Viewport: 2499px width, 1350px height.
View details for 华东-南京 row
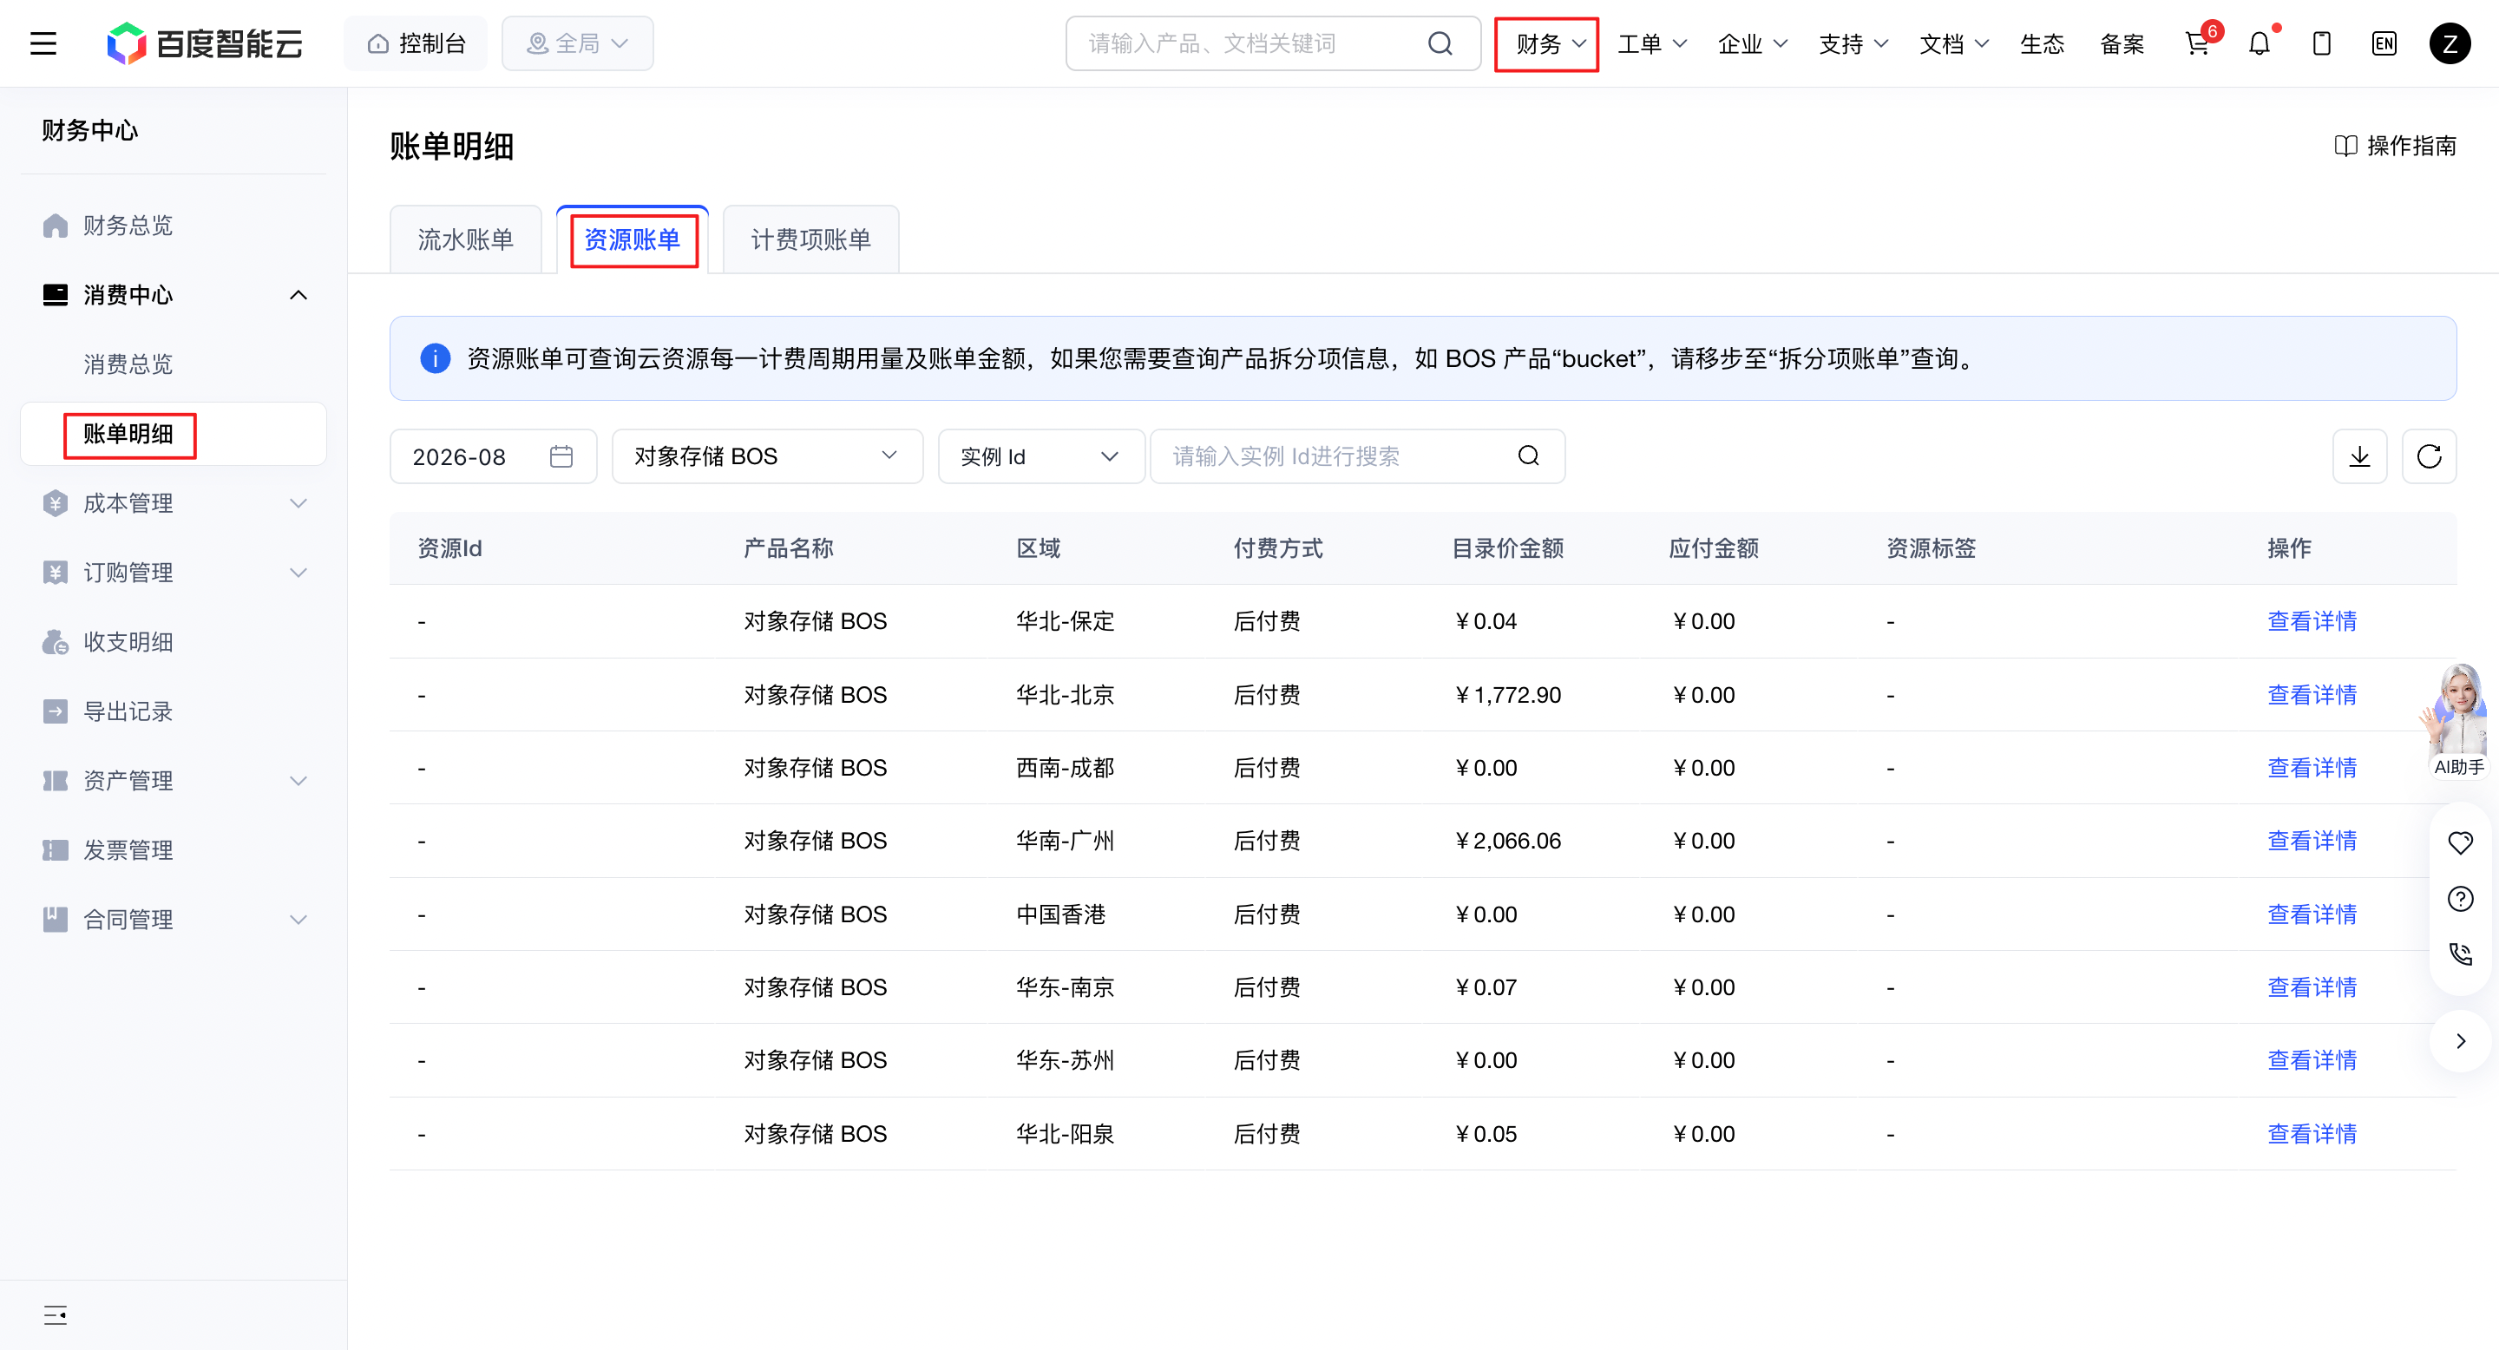pos(2312,987)
